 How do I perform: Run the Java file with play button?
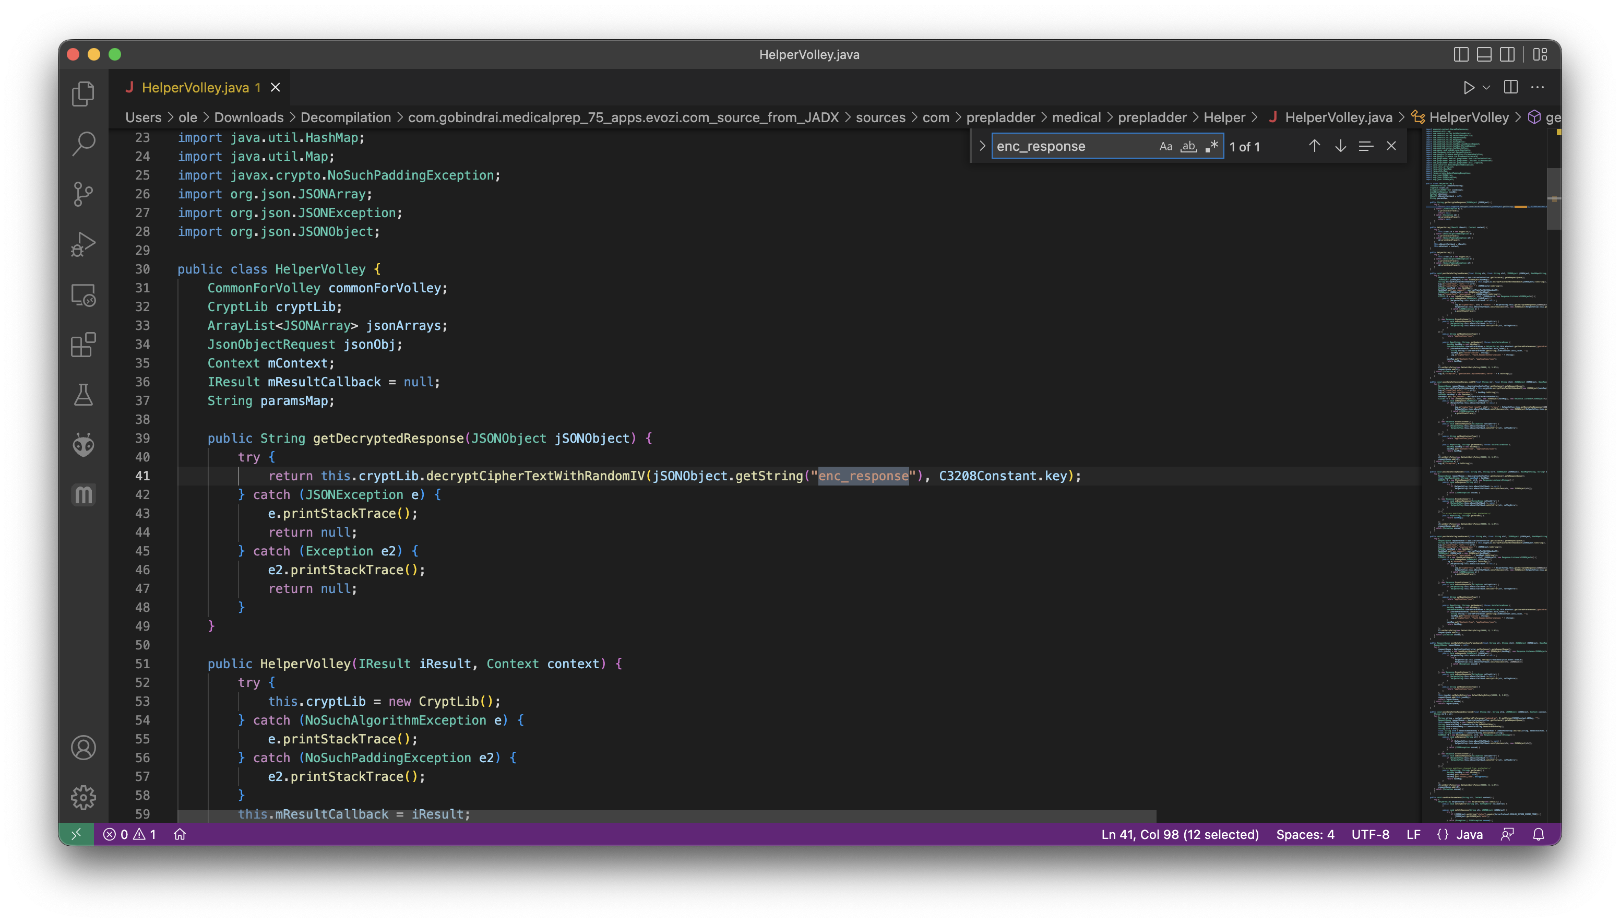coord(1469,88)
